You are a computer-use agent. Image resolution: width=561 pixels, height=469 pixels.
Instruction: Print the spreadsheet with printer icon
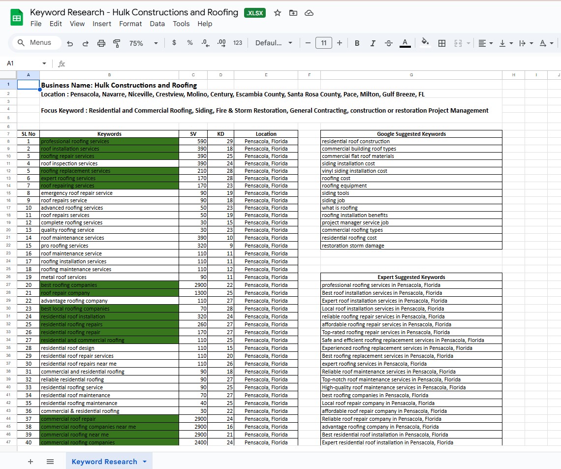tap(101, 43)
